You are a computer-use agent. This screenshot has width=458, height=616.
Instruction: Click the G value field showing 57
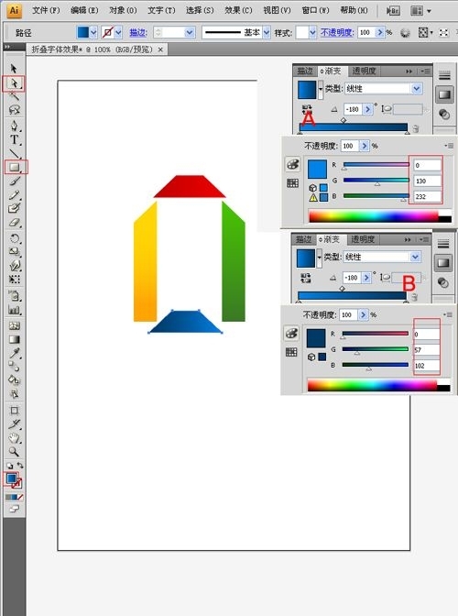point(426,349)
